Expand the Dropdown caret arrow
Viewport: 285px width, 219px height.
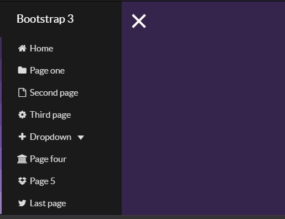[81, 137]
